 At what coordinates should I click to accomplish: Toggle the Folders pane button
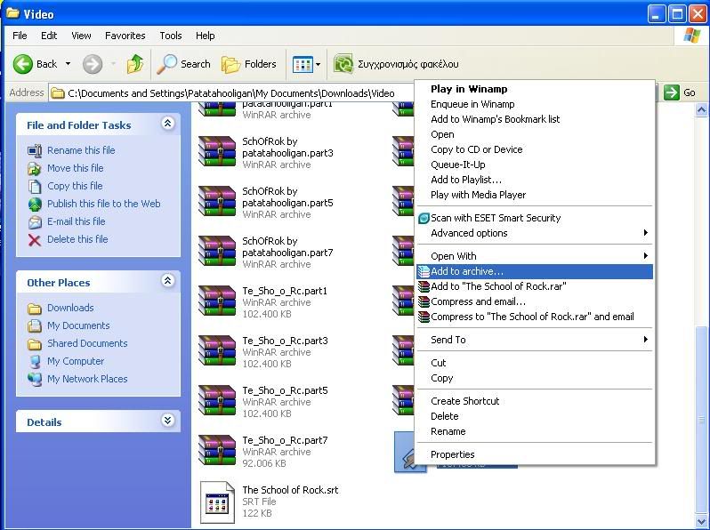coord(249,64)
